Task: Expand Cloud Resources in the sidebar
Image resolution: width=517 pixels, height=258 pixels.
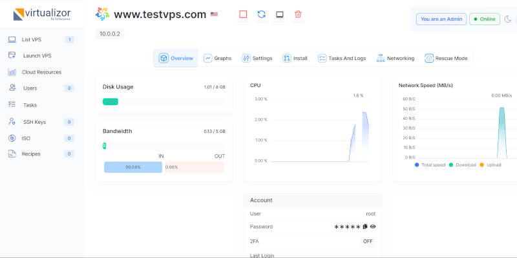Action: coord(41,72)
